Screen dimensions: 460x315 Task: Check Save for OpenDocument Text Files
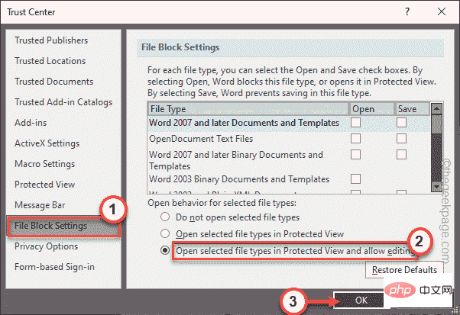(x=401, y=138)
